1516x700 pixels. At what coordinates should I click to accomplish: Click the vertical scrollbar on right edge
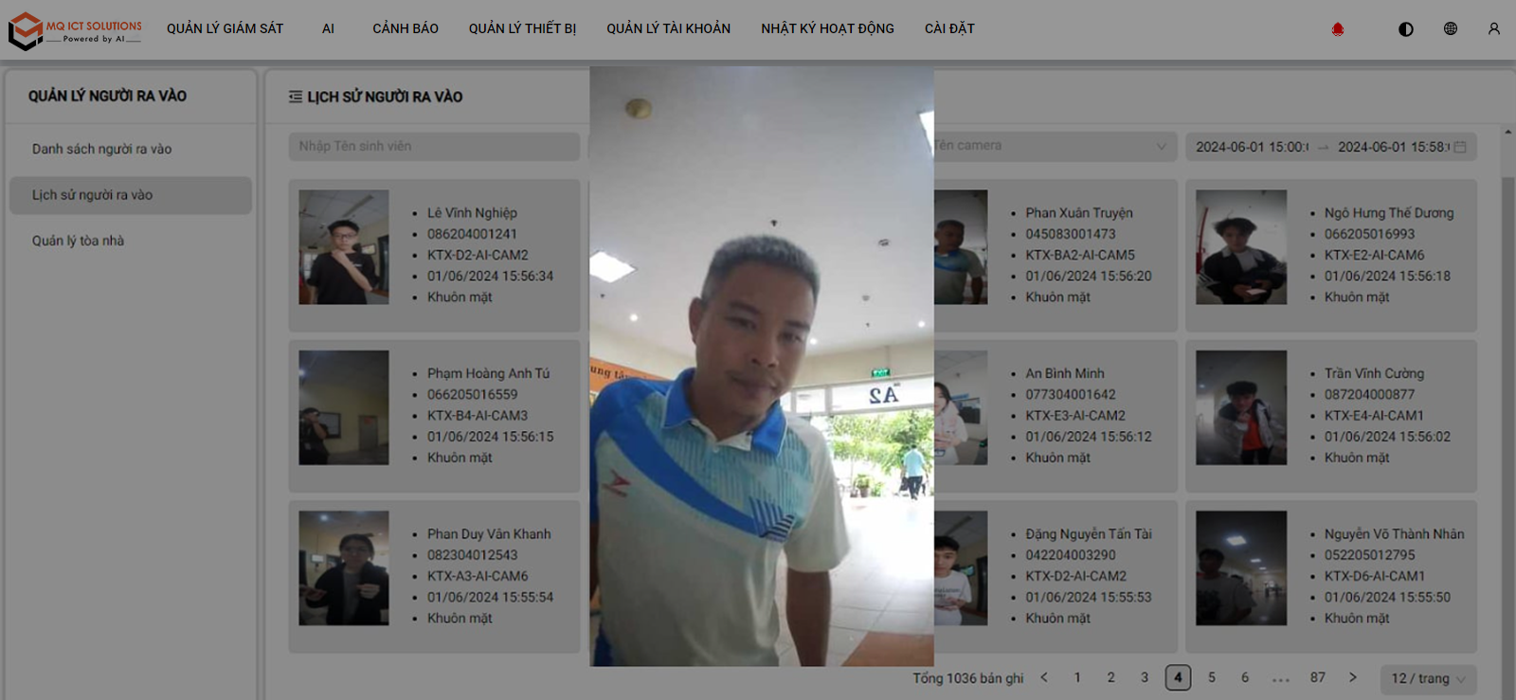tap(1507, 379)
